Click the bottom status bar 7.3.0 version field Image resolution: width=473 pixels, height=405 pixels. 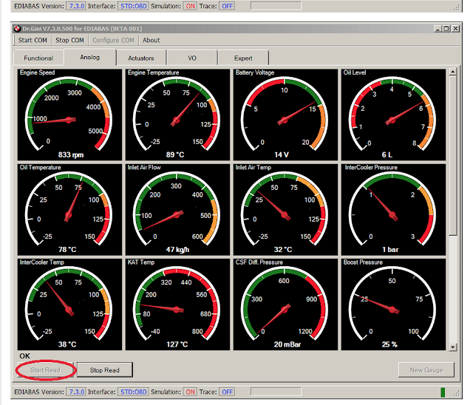(77, 392)
